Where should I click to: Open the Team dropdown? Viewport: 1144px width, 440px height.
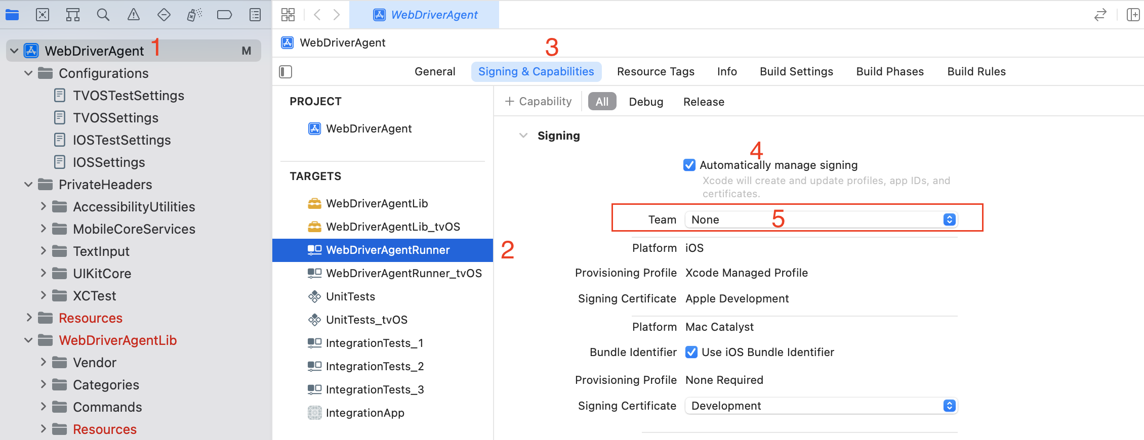(x=821, y=219)
